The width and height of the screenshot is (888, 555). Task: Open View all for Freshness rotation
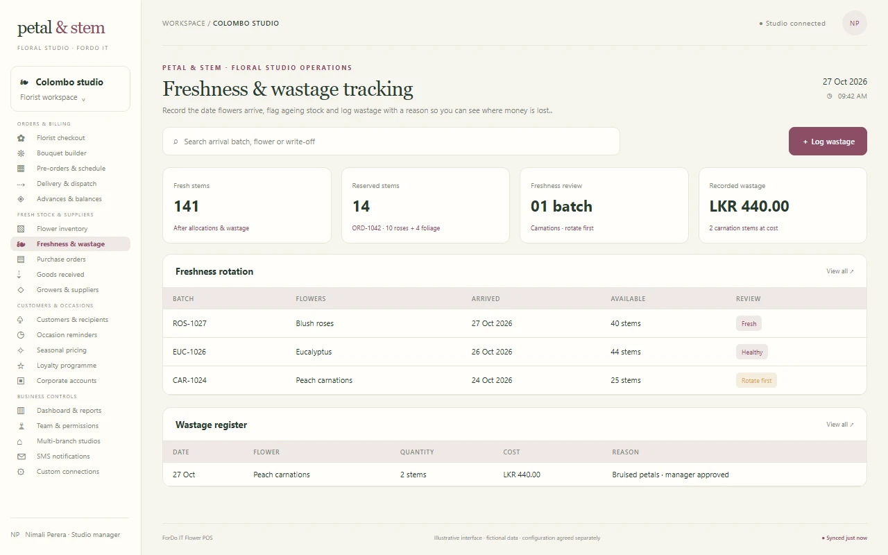(x=840, y=271)
